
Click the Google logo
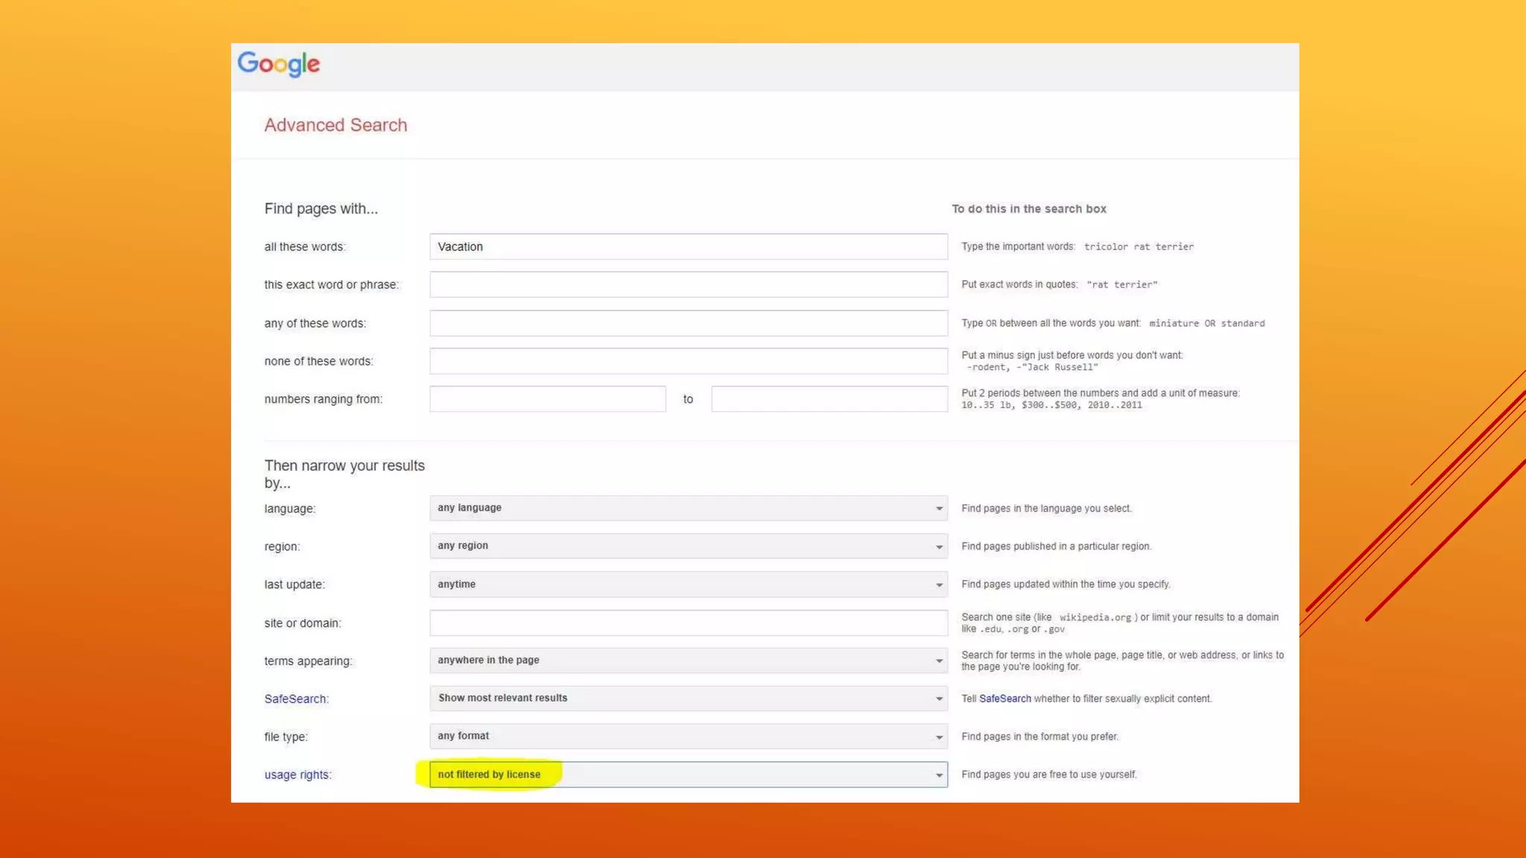[x=279, y=65]
